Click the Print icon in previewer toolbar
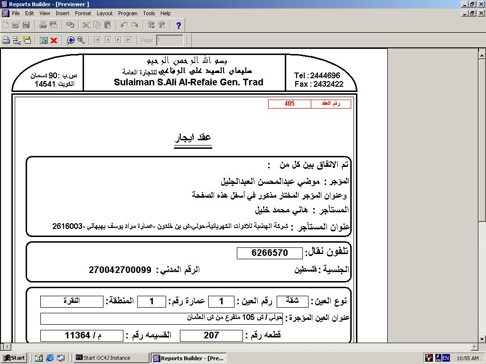Screen dimensions: 486x364 [6, 40]
